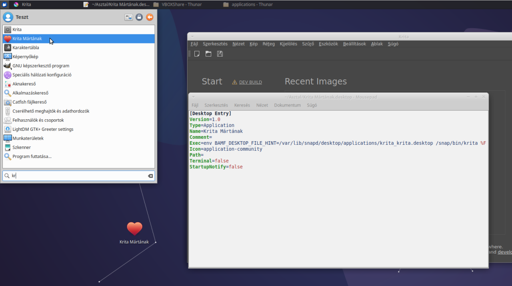This screenshot has height=286, width=512.
Task: Launch GNU képszerkesztő program
Action: pos(79,66)
